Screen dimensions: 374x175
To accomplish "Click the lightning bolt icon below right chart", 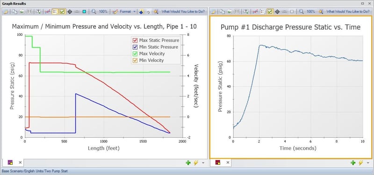I will [360, 162].
